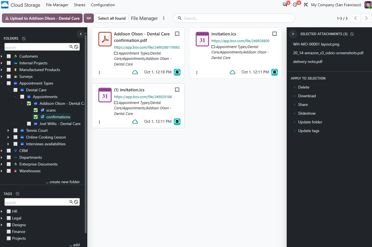Click the Cloud Storage app logo
Screen dimensions: 372x247
click(5, 5)
